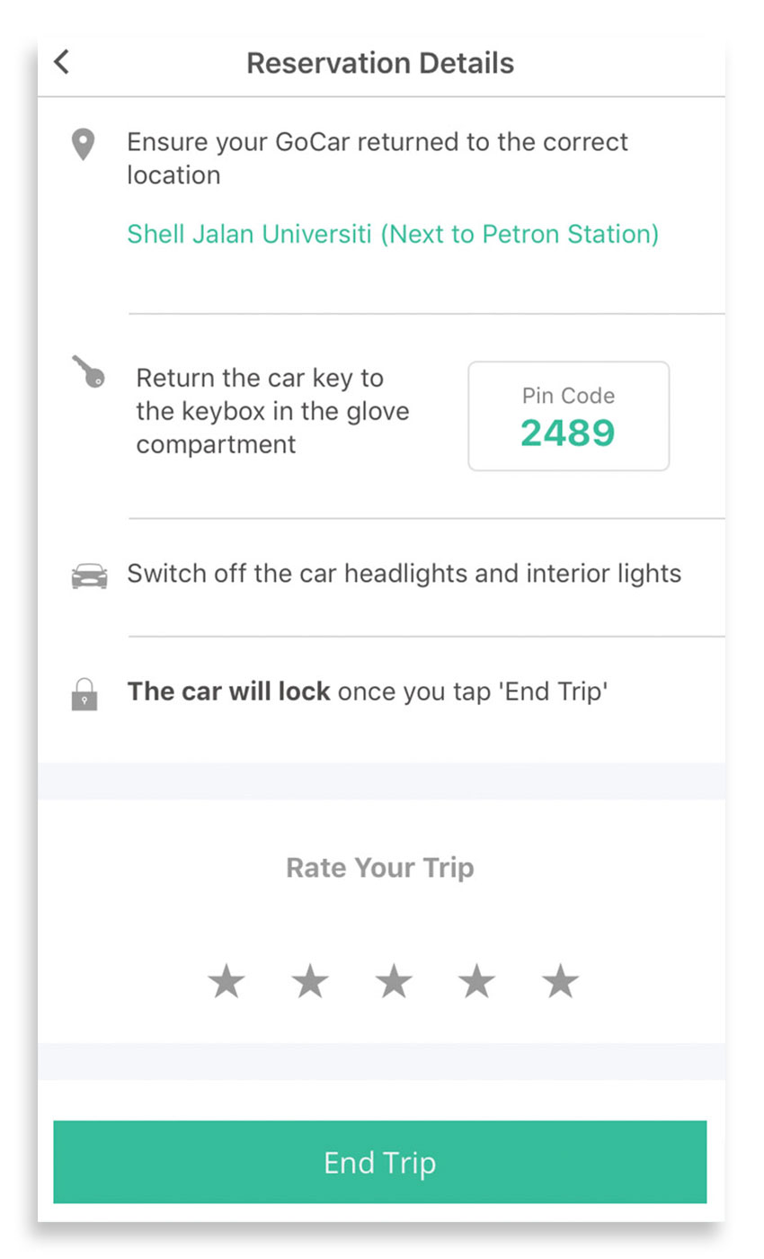
Task: Click the car headlights icon
Action: tap(89, 576)
